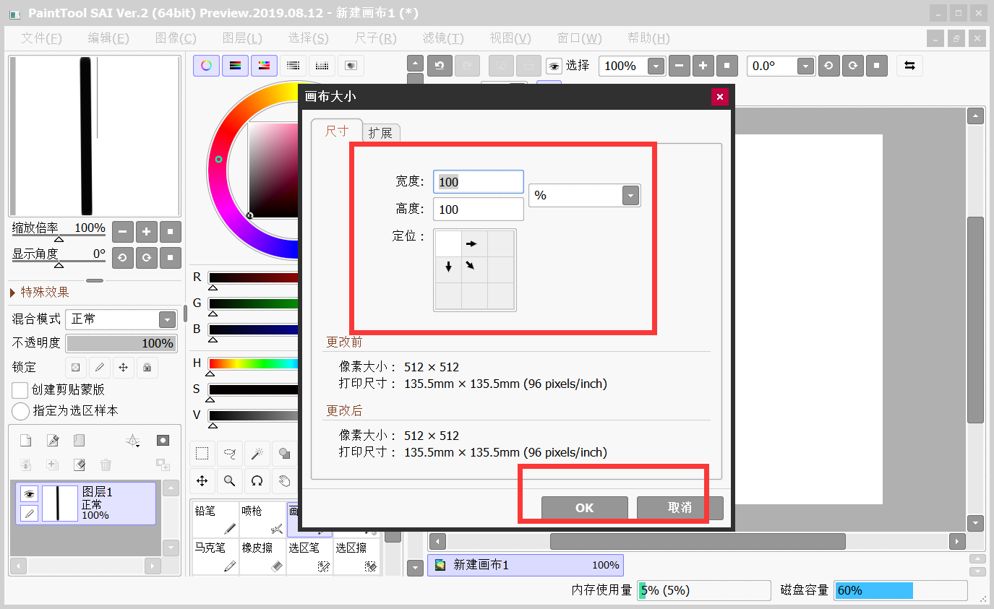
Task: Select the magic wand tool
Action: (257, 454)
